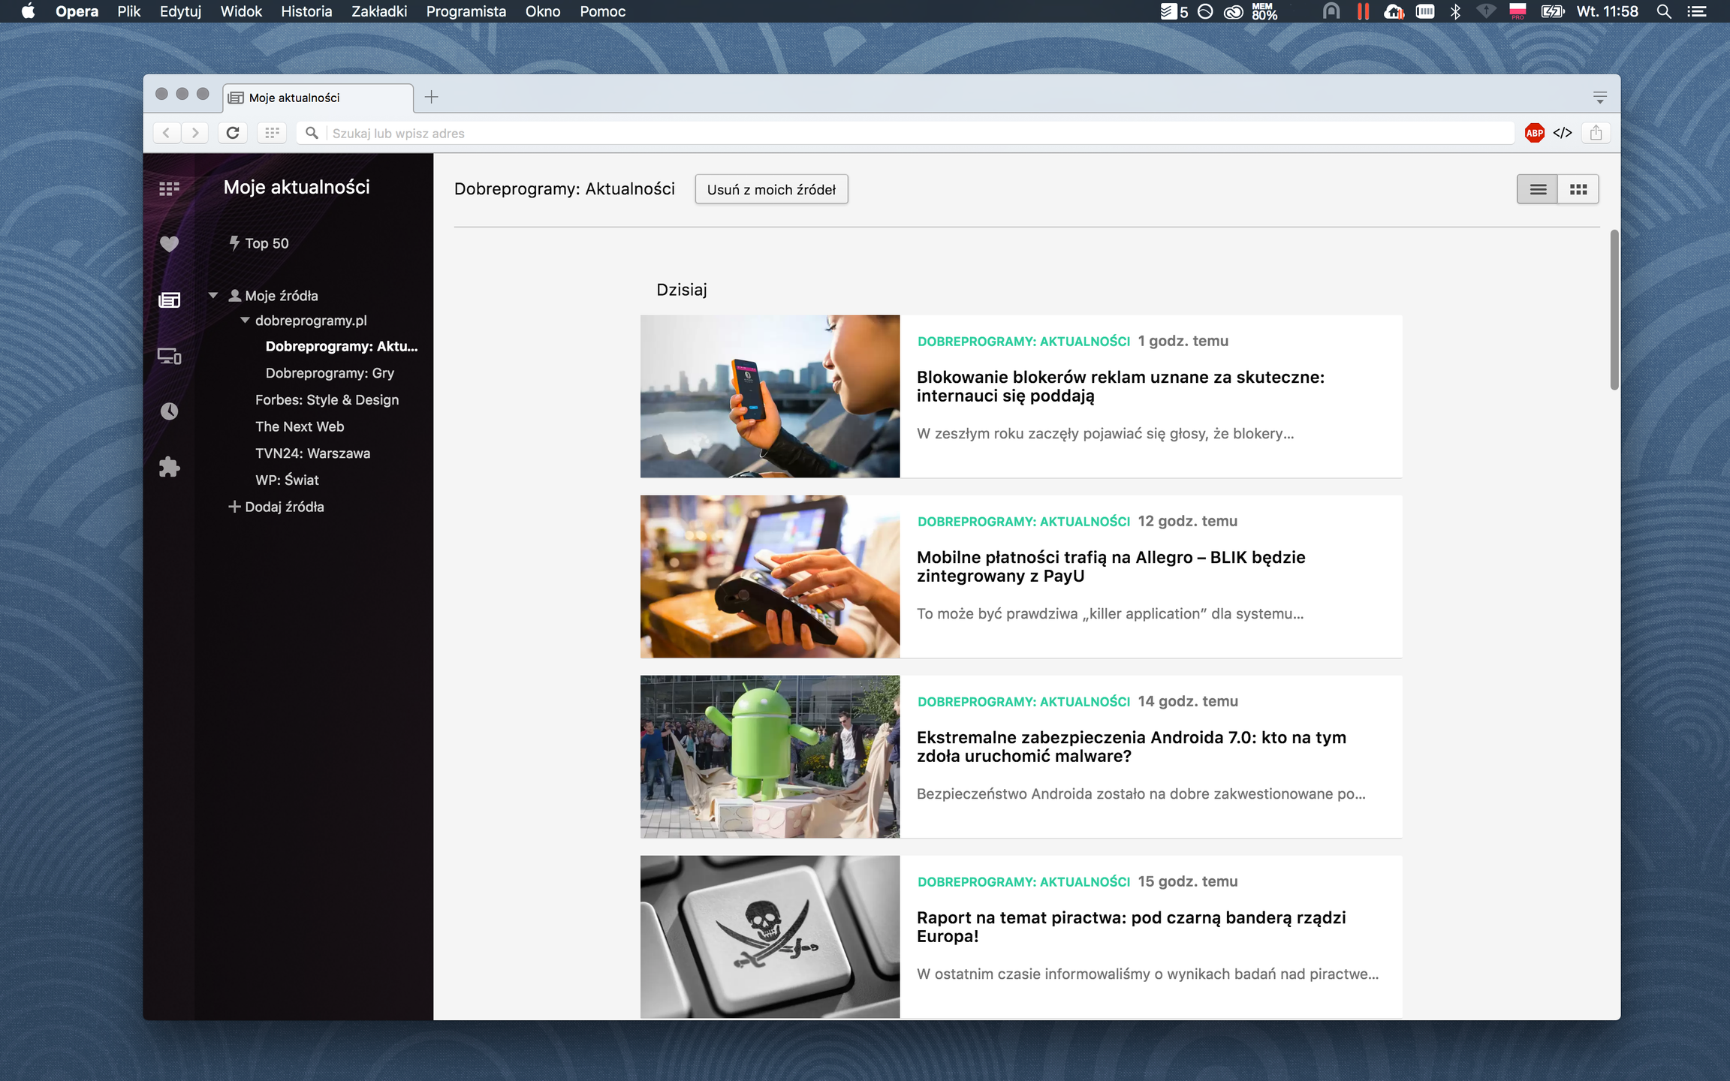Open the Historia menu in menu bar
Screen dimensions: 1730x1081
click(306, 11)
